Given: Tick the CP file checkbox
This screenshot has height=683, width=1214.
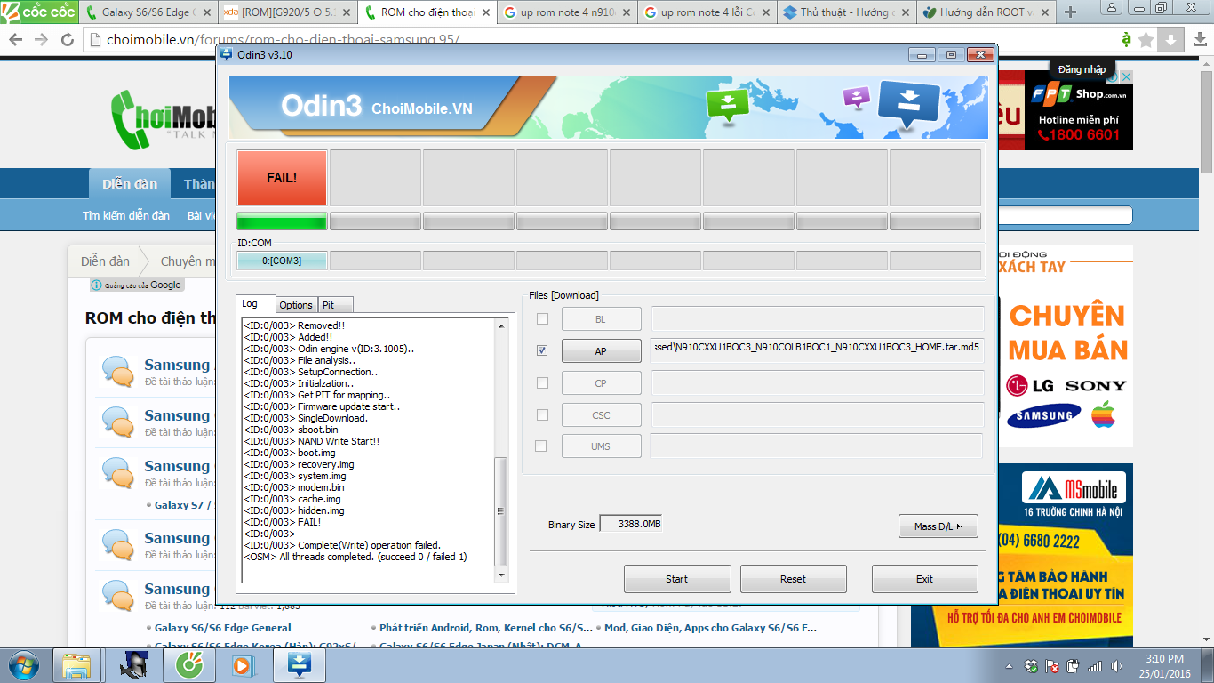Looking at the screenshot, I should (542, 382).
